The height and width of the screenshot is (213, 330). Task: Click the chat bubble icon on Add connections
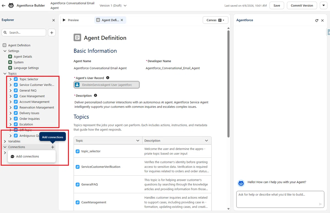[12, 157]
